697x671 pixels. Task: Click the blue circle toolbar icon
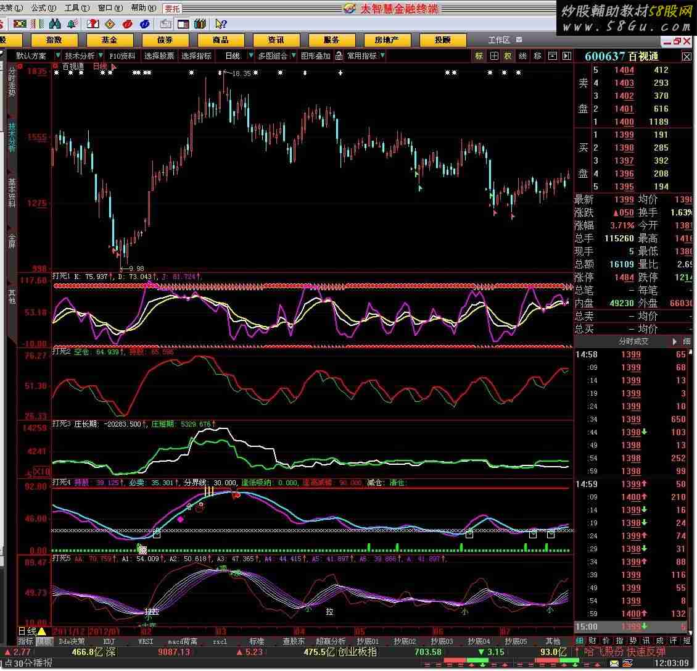click(144, 24)
